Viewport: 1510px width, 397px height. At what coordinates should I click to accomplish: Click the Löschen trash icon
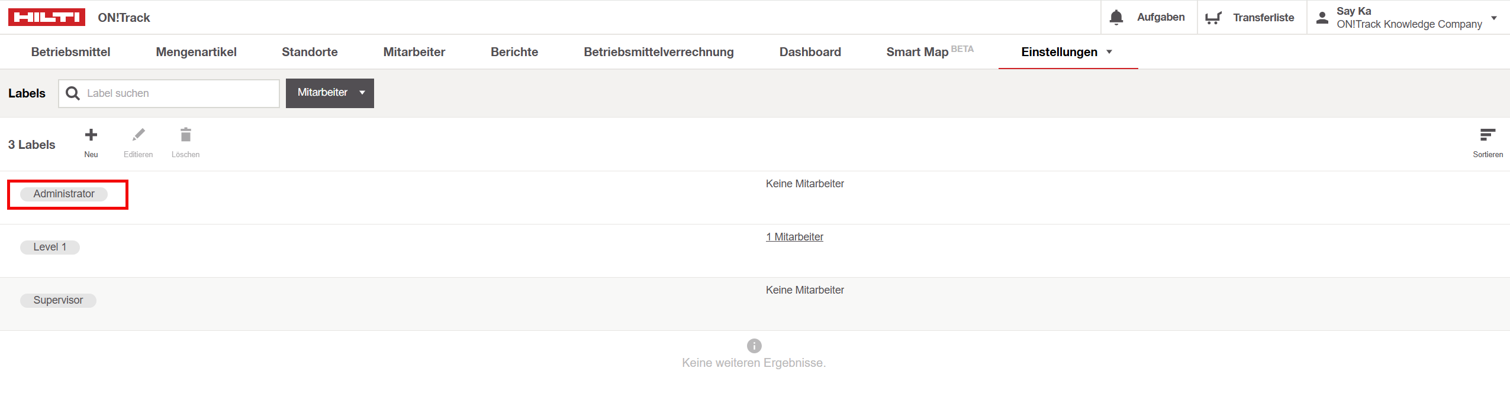tap(185, 135)
